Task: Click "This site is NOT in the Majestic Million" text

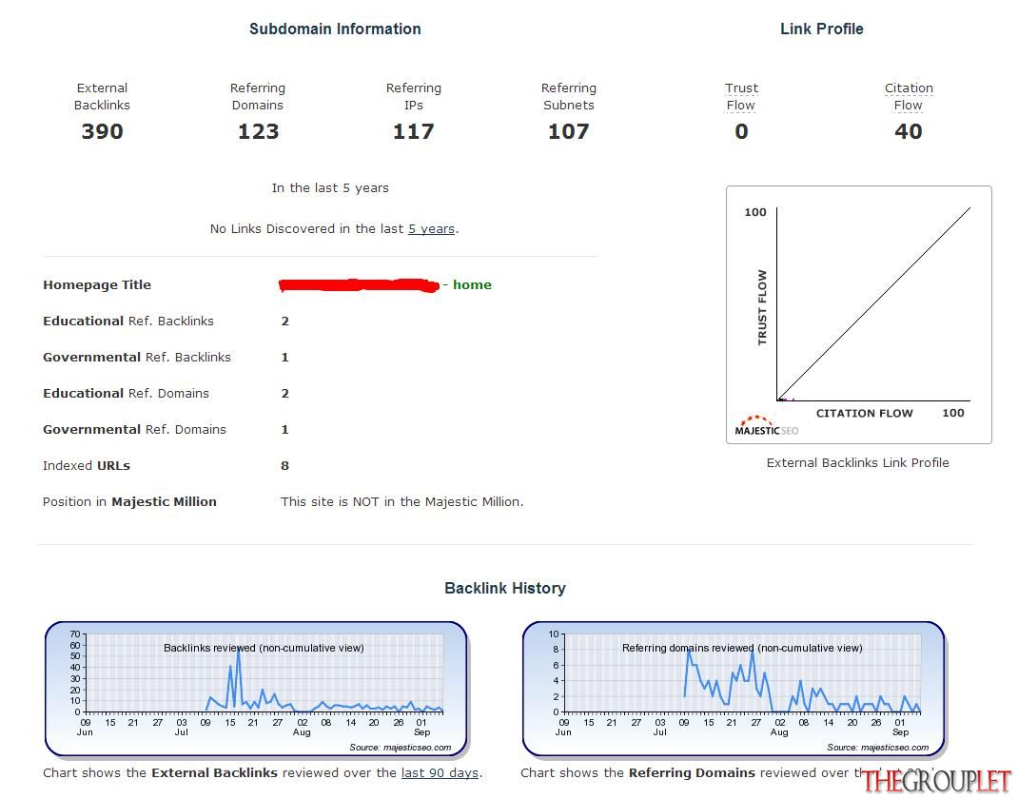Action: click(401, 501)
